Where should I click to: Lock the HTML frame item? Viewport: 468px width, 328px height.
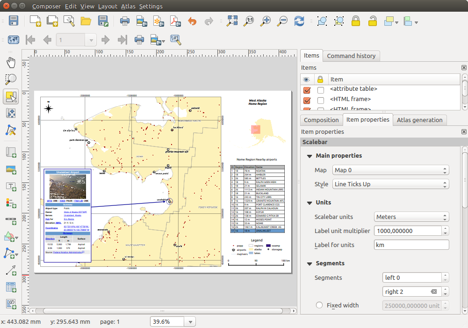tap(320, 99)
